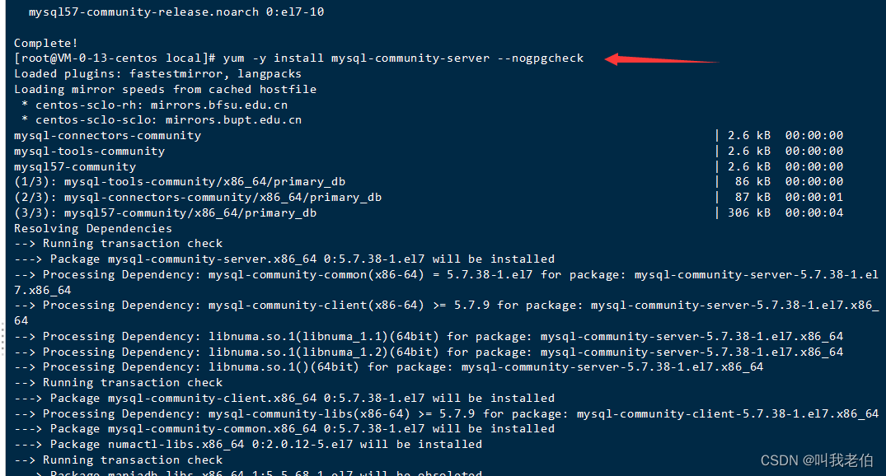Click the mysql-community-client.x86_64 package line

tap(284, 398)
